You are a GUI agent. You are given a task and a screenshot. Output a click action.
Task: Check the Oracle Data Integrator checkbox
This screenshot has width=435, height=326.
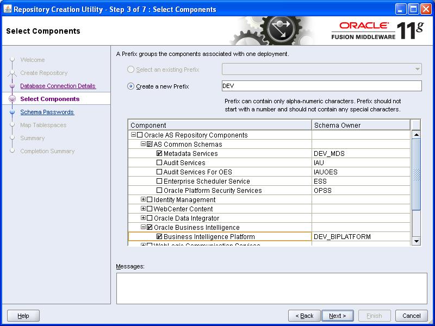coord(150,218)
